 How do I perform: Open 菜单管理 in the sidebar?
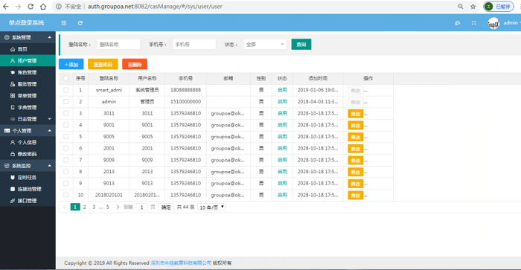28,96
